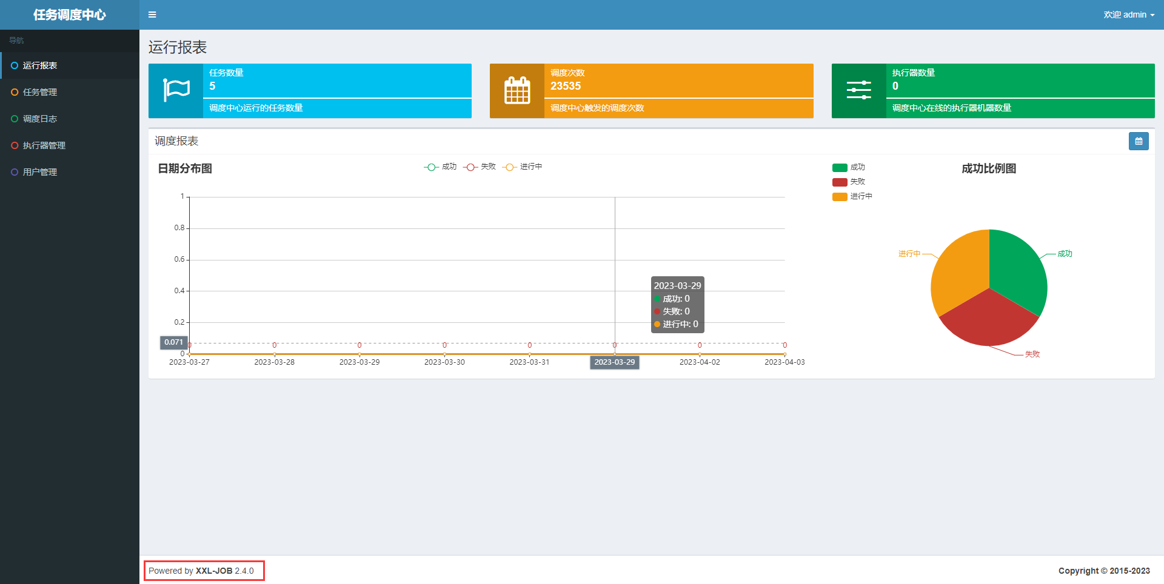Toggle the 进行中 series in the line chart legend
The image size is (1164, 584).
(523, 167)
